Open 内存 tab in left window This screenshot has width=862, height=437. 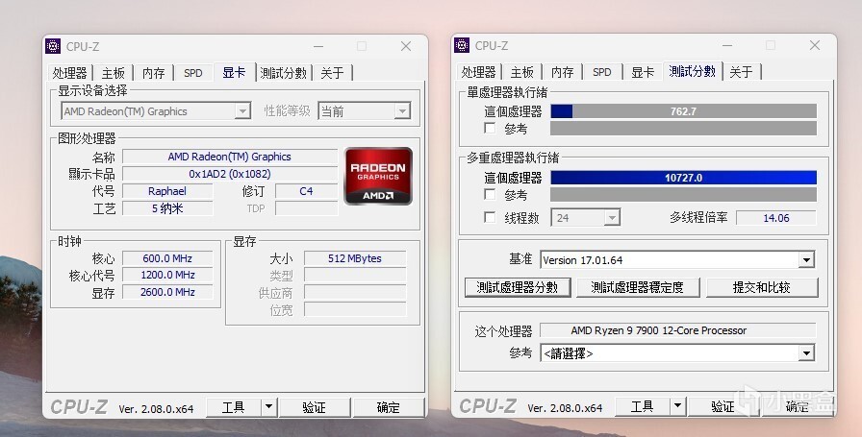(153, 73)
